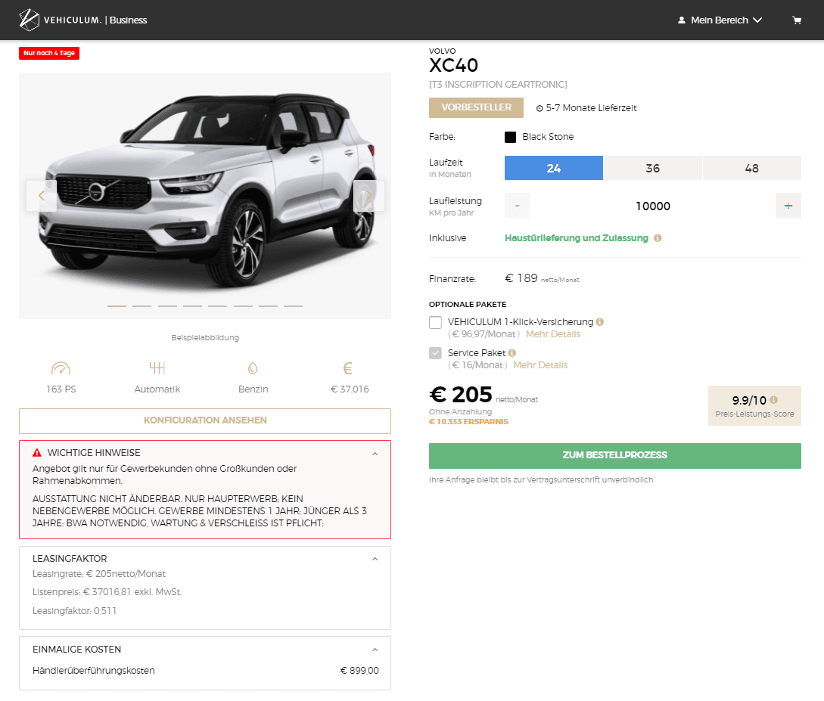The height and width of the screenshot is (701, 824).
Task: Click the user profile icon beside Mein Bereich
Action: click(x=682, y=20)
